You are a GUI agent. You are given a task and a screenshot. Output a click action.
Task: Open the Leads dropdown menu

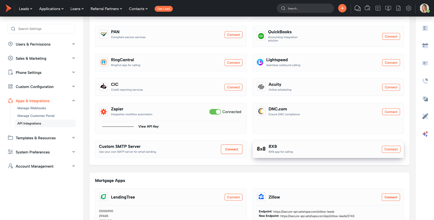[26, 9]
